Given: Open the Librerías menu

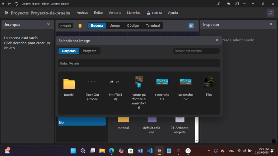Looking at the screenshot, I should coord(134,13).
